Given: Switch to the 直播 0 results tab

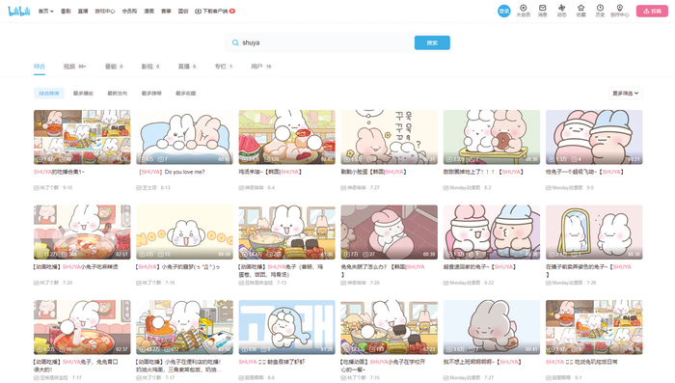Looking at the screenshot, I should click(x=187, y=67).
